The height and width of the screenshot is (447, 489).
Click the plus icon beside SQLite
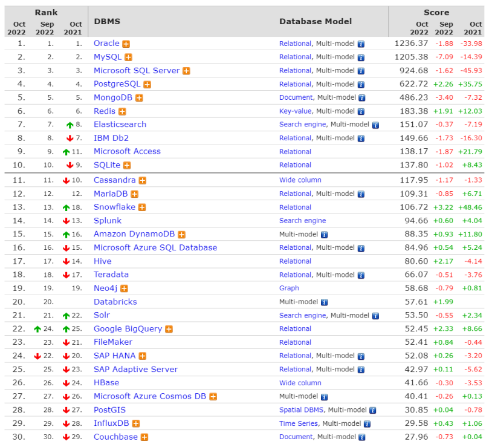click(127, 166)
